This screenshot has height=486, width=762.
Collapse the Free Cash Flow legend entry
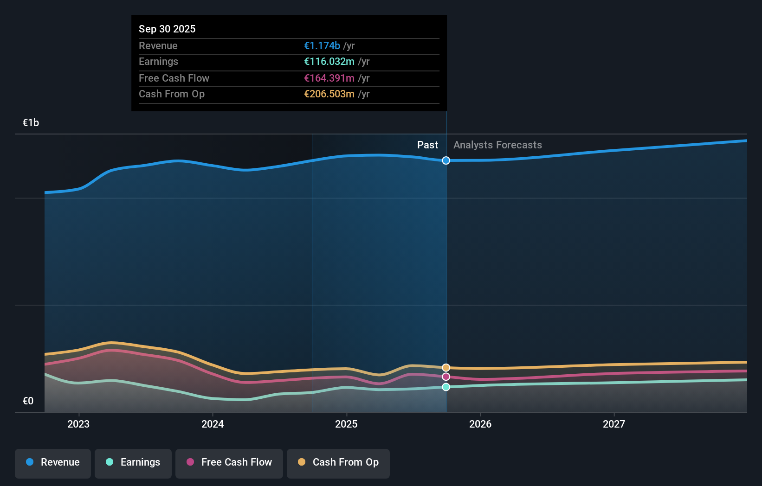pos(229,462)
